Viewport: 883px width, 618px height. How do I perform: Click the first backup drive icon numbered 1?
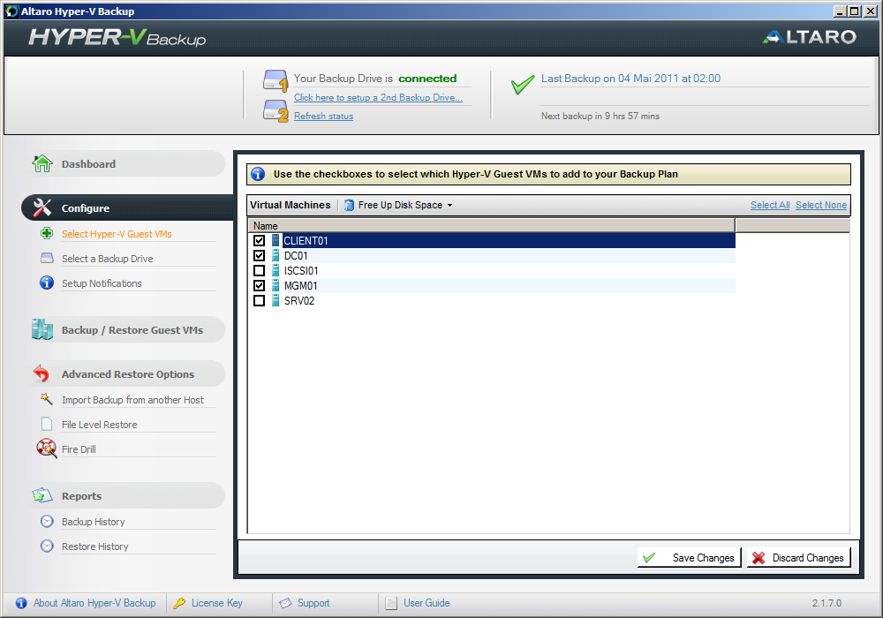[x=275, y=80]
